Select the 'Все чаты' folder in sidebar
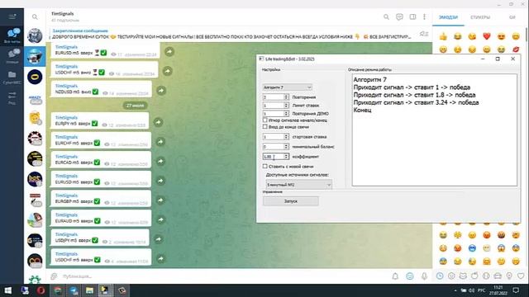 coord(12,35)
